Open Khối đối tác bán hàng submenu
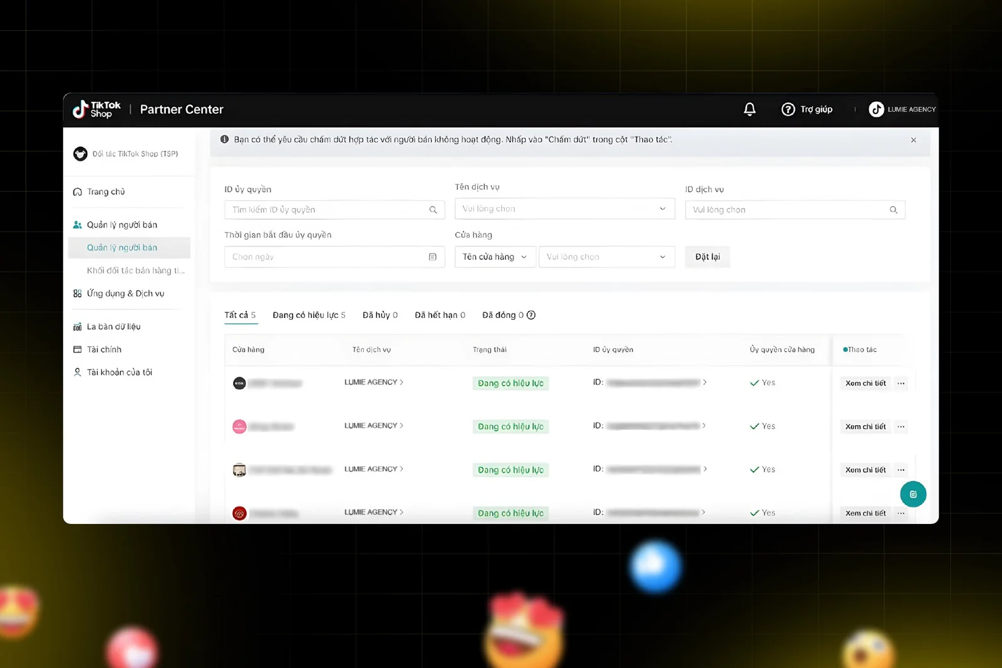Image resolution: width=1002 pixels, height=668 pixels. coord(135,270)
